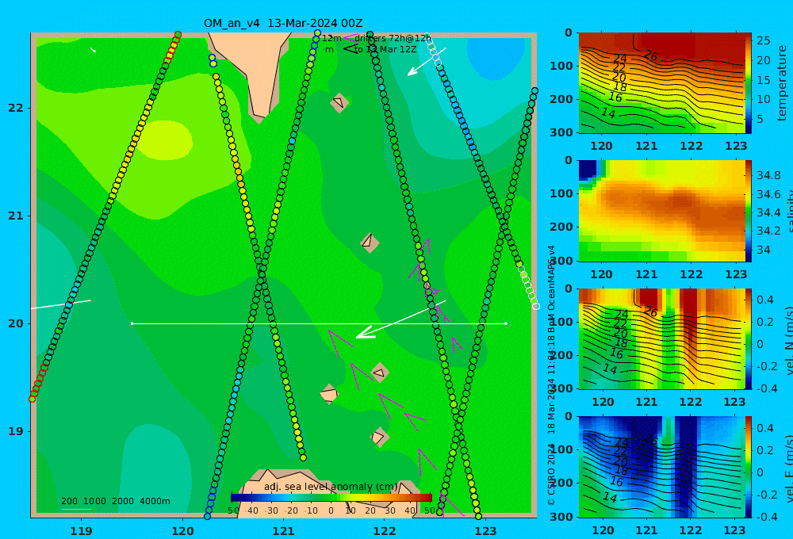793x539 pixels.
Task: Click main map's longitude tick label 123
Action: click(x=485, y=531)
